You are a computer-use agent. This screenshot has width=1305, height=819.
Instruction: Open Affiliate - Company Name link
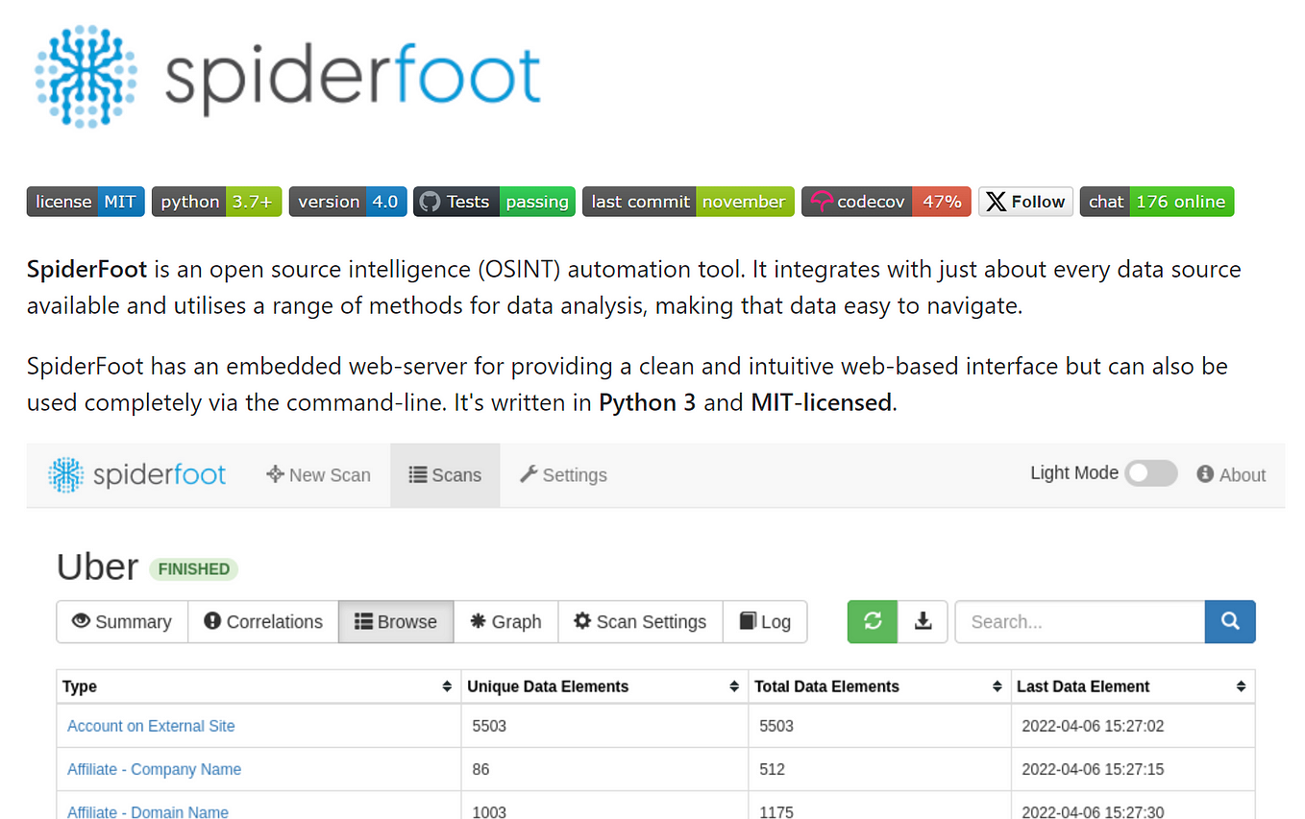coord(154,769)
